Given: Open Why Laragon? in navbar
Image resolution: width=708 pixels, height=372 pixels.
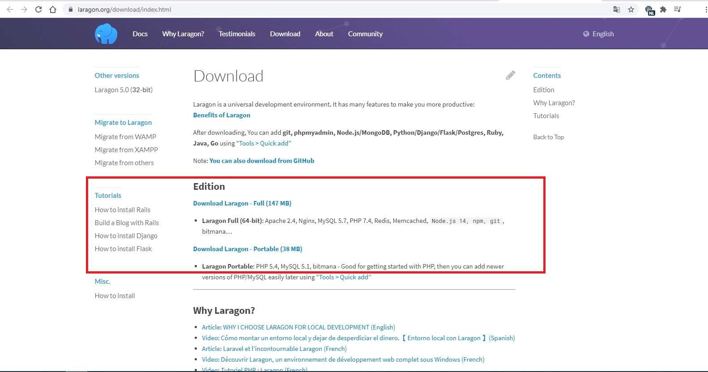Looking at the screenshot, I should click(183, 34).
